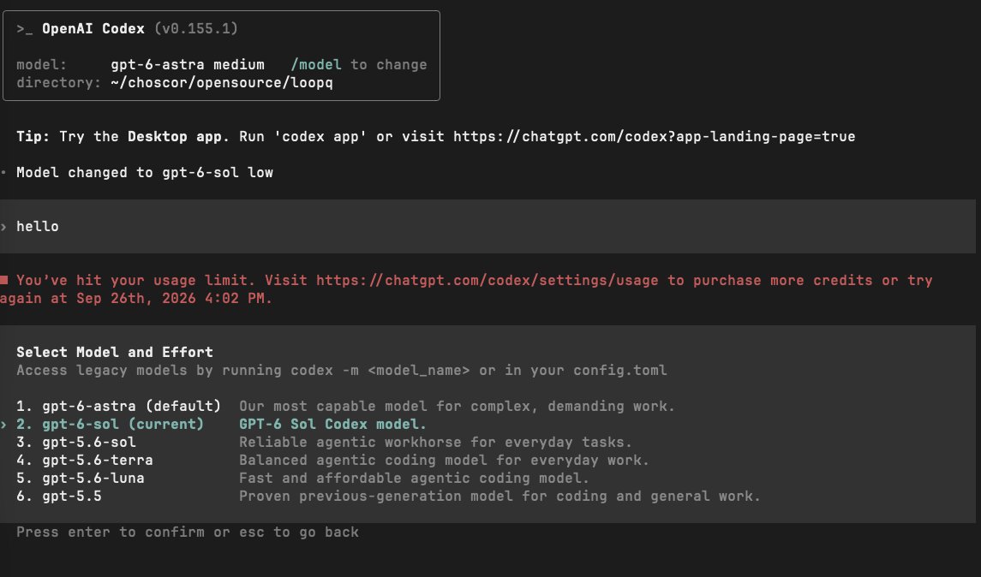
Task: Select the gpt-6-sol (current) model option
Action: point(111,425)
